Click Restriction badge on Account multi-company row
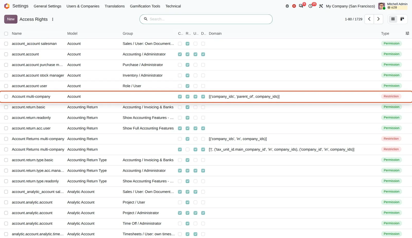The height and width of the screenshot is (238, 412). tap(391, 96)
